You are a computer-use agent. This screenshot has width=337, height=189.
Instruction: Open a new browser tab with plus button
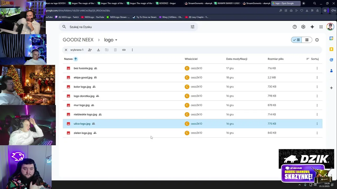coord(304,3)
